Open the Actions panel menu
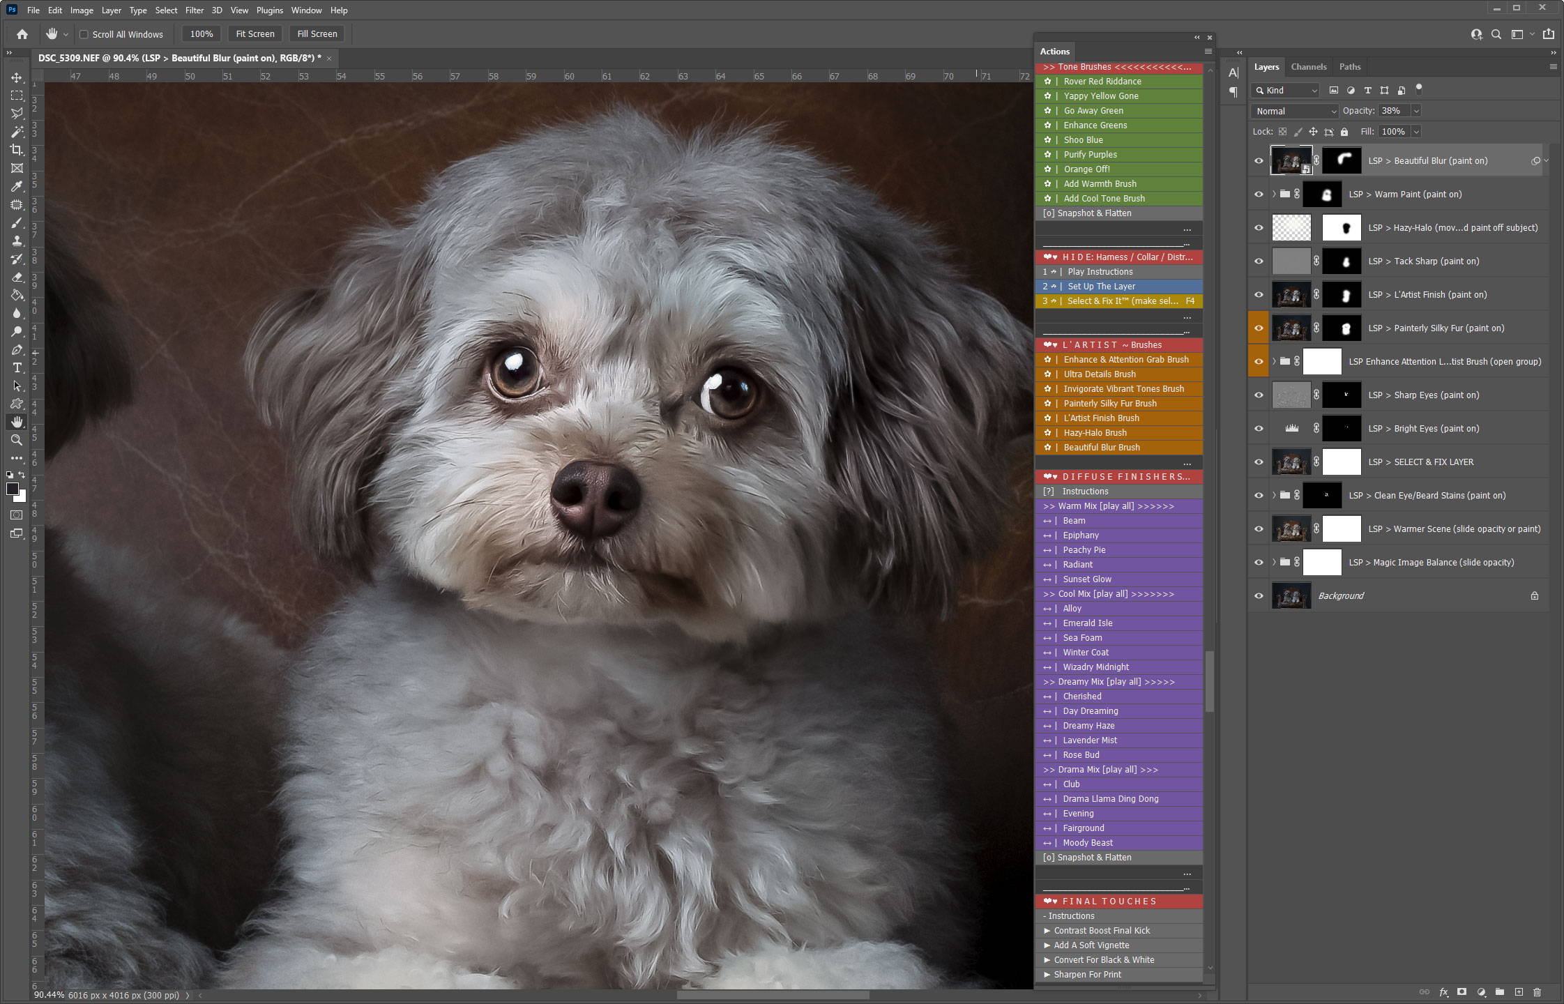This screenshot has height=1004, width=1564. coord(1208,52)
